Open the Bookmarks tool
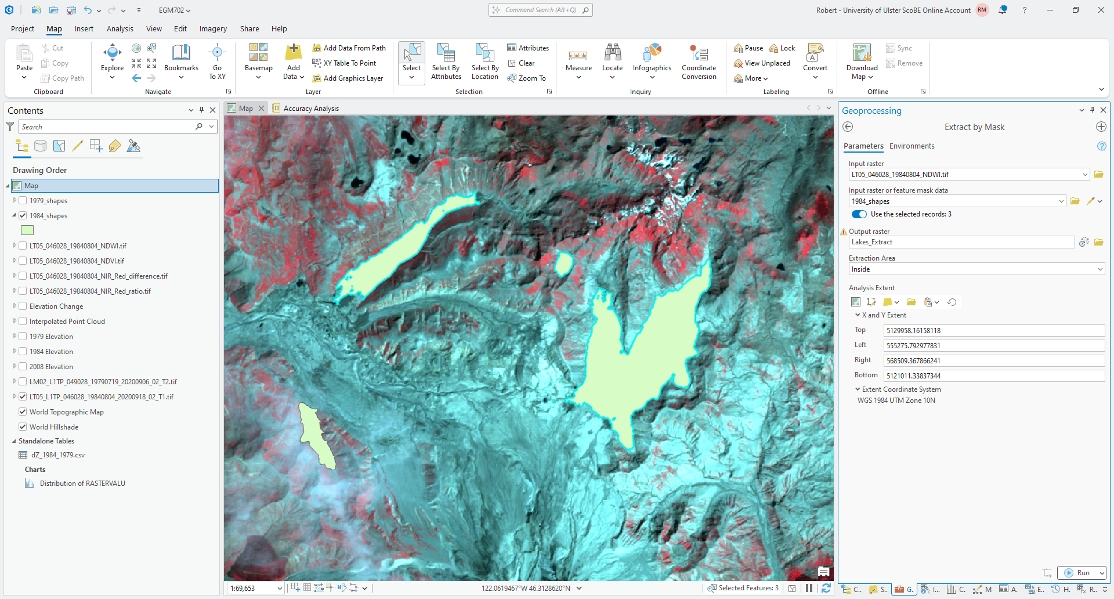The height and width of the screenshot is (599, 1114). click(181, 55)
